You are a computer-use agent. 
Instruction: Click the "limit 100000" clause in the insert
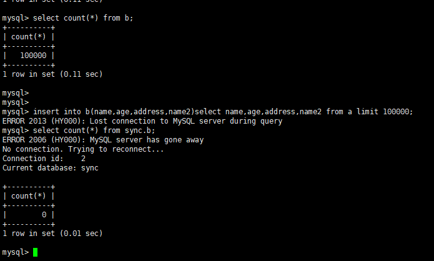click(386, 112)
